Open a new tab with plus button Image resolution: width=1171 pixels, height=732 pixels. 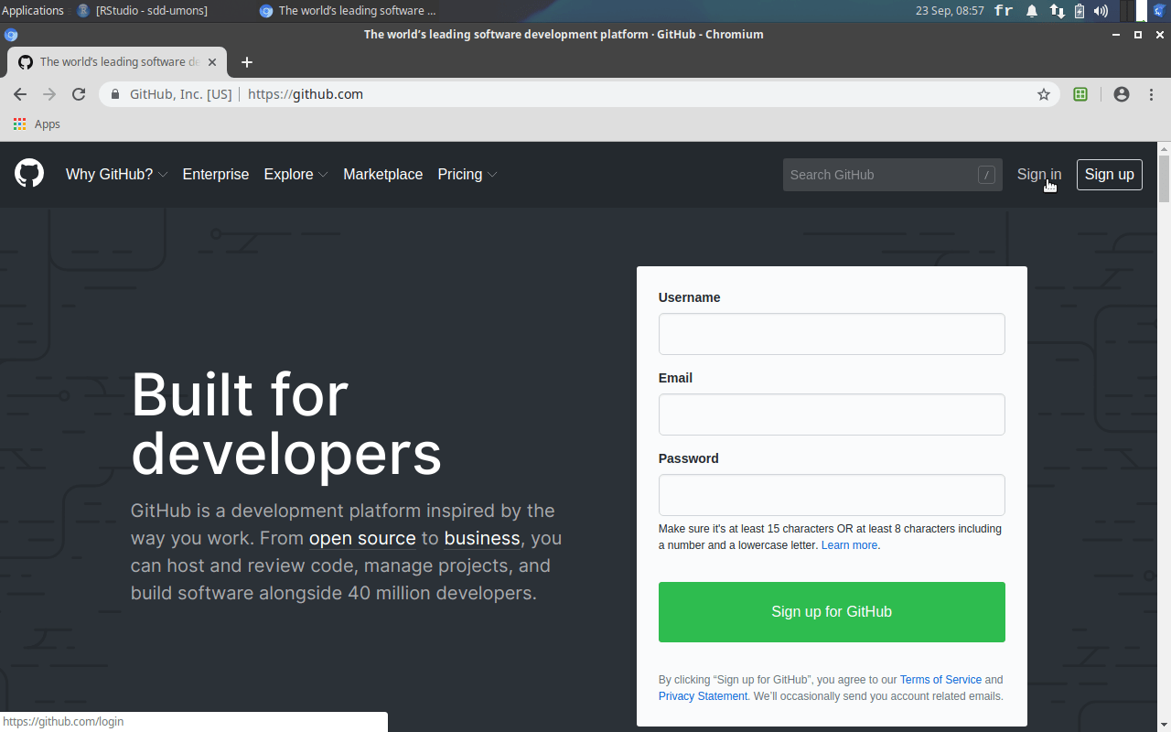[247, 62]
